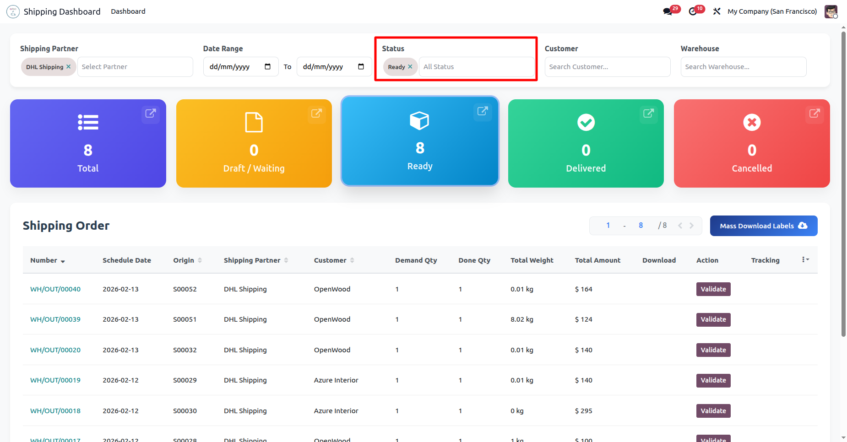Click the Dashboard menu item
847x442 pixels.
[x=128, y=11]
